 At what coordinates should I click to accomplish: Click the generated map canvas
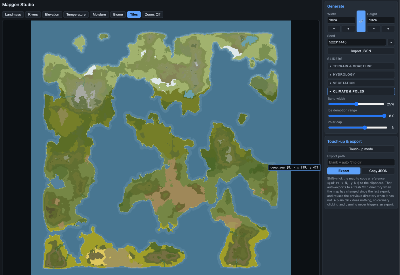(x=161, y=148)
